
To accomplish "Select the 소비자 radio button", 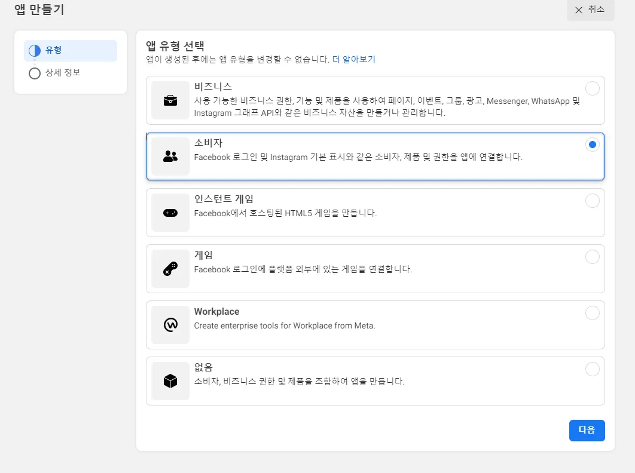I will [x=592, y=145].
